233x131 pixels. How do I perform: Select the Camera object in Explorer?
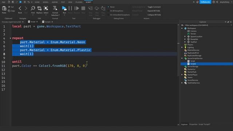tap(193, 31)
